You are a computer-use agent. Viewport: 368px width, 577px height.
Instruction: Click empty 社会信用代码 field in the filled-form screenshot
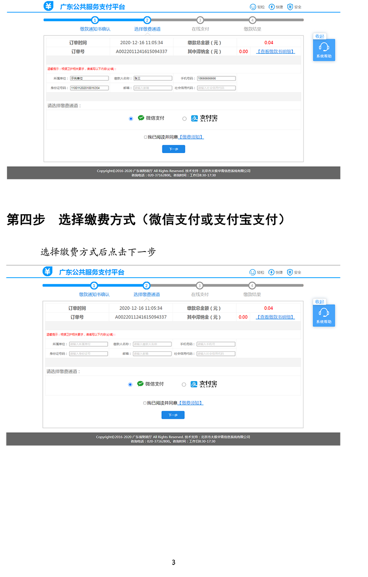pyautogui.click(x=216, y=88)
